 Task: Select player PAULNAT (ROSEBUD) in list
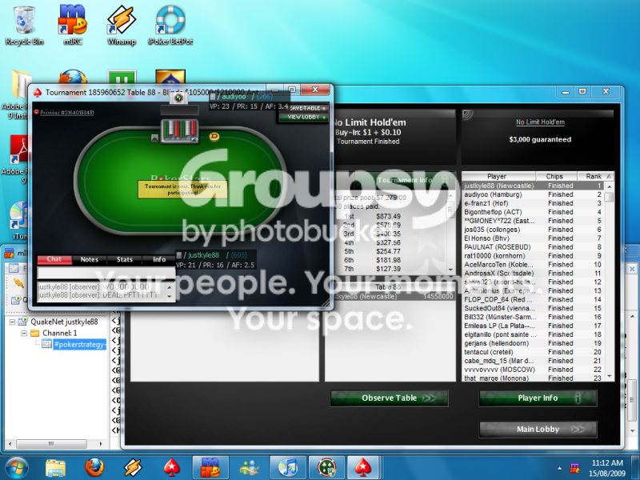tap(533, 247)
